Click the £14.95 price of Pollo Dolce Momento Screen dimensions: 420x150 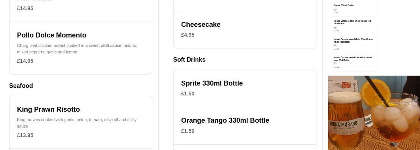pyautogui.click(x=25, y=61)
